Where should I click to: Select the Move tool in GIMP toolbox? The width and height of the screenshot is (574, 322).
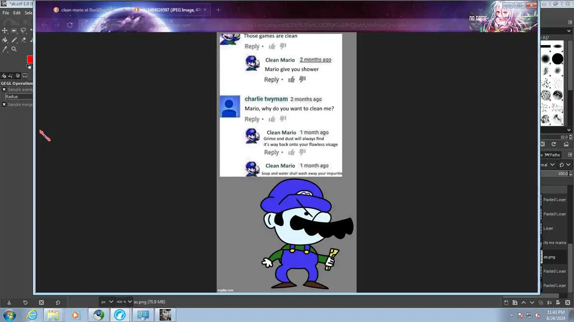coord(5,31)
